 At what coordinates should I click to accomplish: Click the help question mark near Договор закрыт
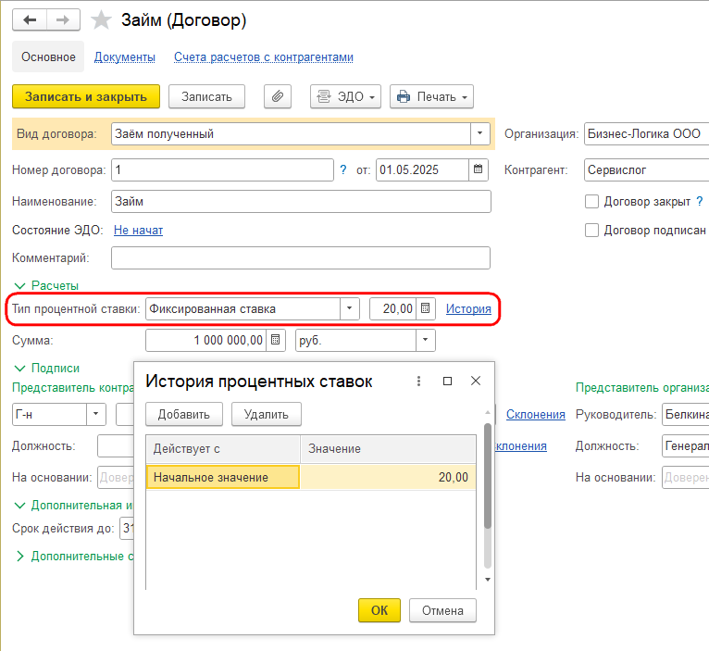[x=700, y=201]
